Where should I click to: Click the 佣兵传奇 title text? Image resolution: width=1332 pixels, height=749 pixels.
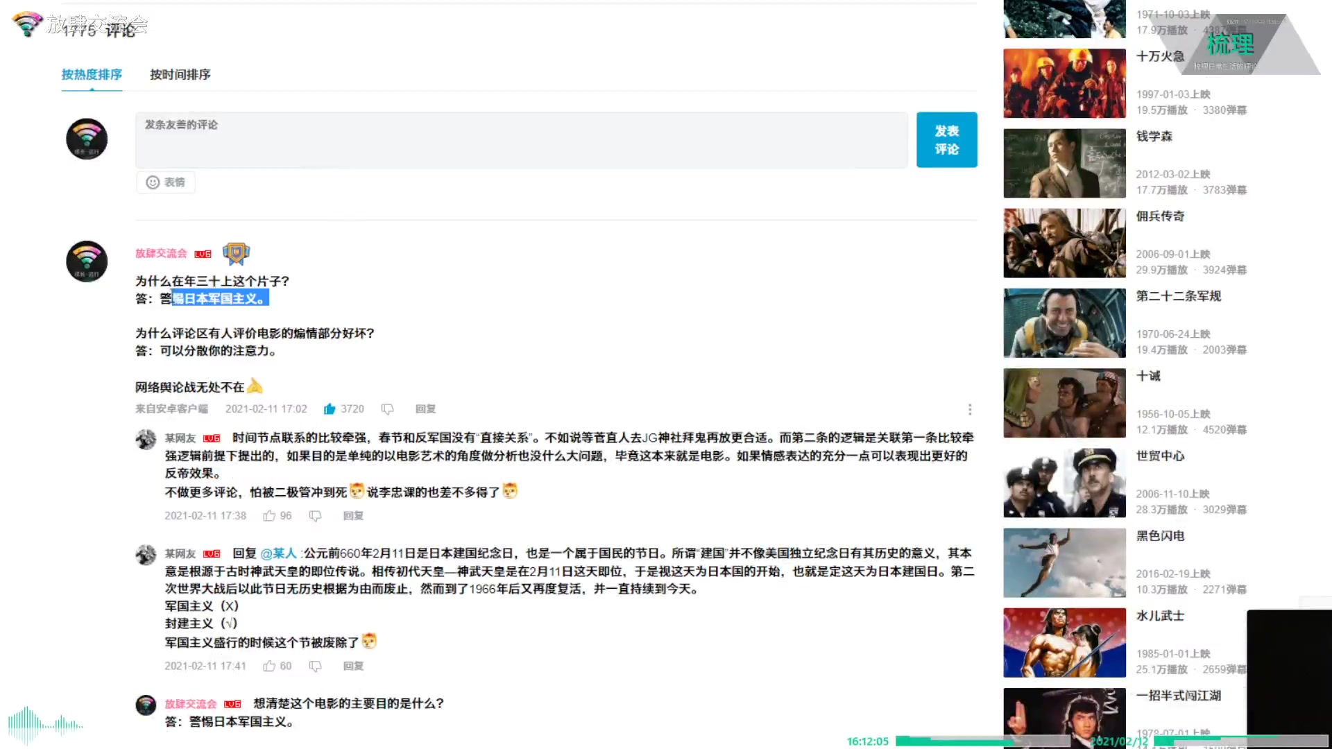pyautogui.click(x=1160, y=216)
